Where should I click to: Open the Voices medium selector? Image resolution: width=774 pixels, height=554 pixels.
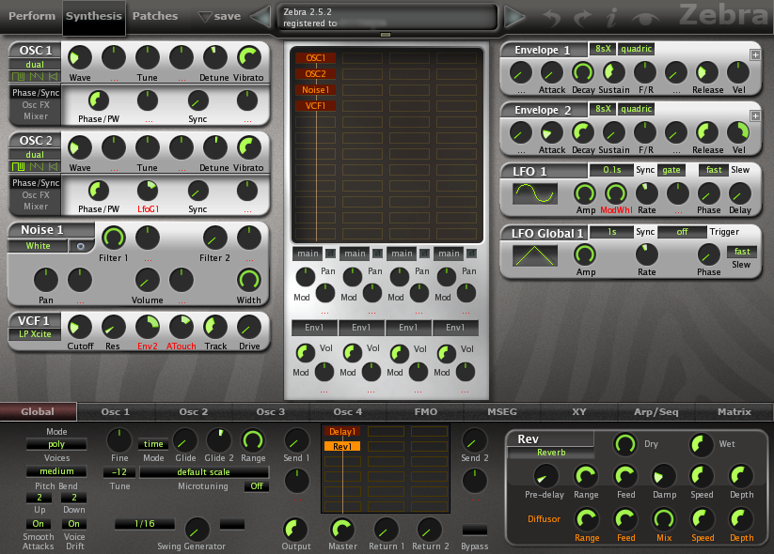56,471
